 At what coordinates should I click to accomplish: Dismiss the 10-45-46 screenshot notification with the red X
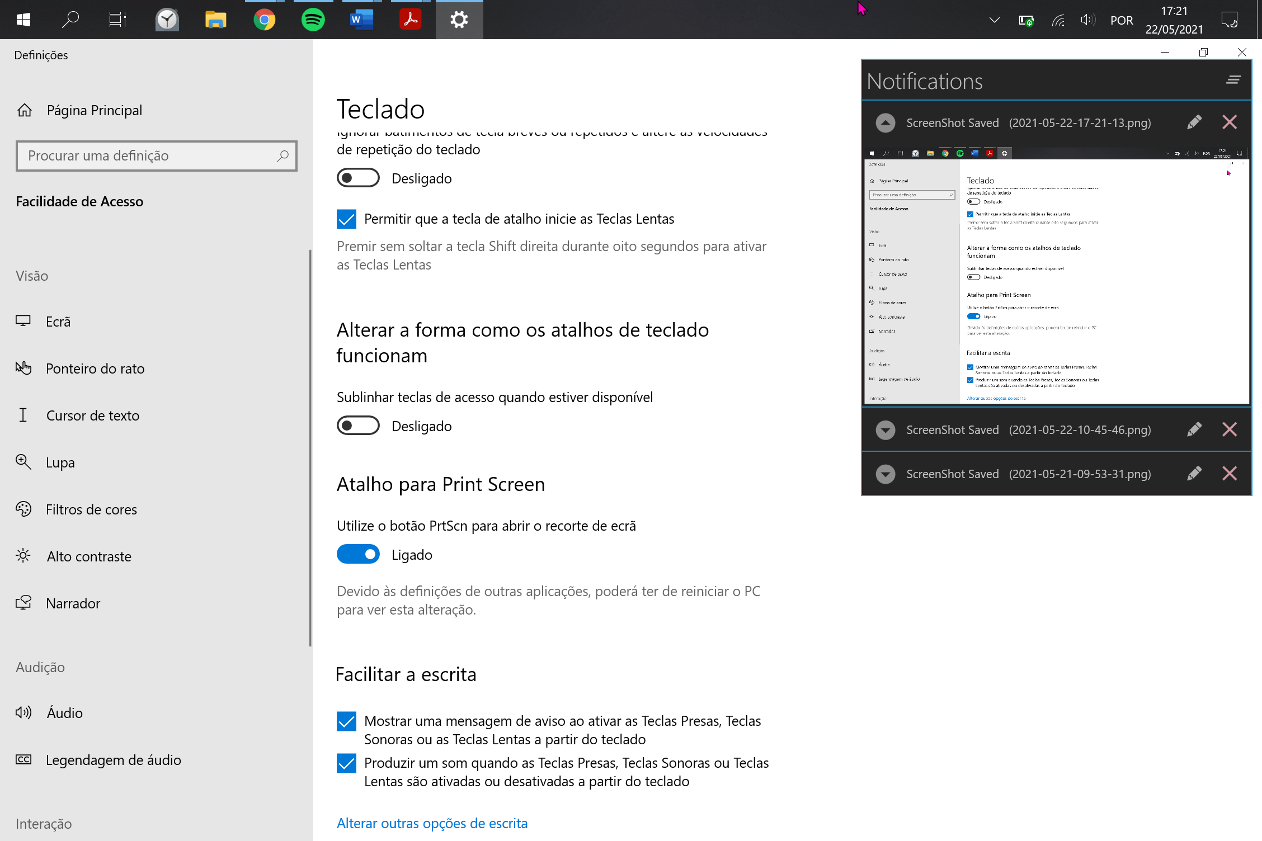pos(1229,429)
